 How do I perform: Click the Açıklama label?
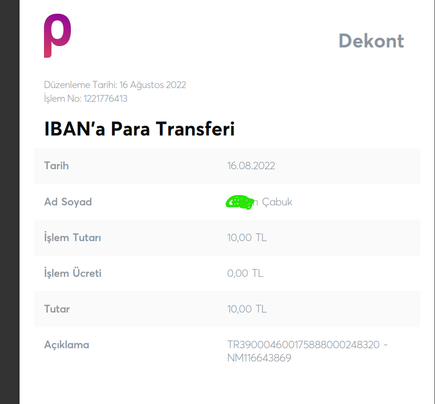[66, 345]
